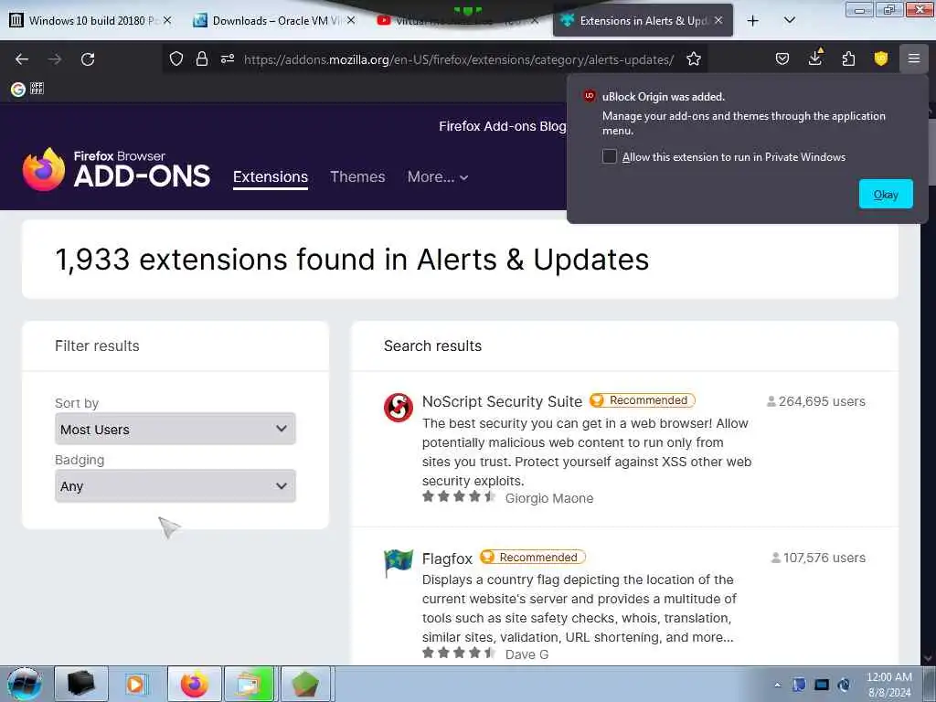View site security via padlock icon

point(202,58)
